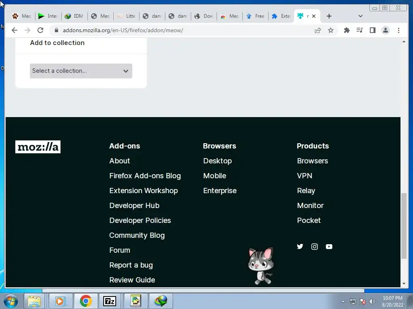The width and height of the screenshot is (413, 309).
Task: Click the scroll up arrow
Action: [x=404, y=41]
